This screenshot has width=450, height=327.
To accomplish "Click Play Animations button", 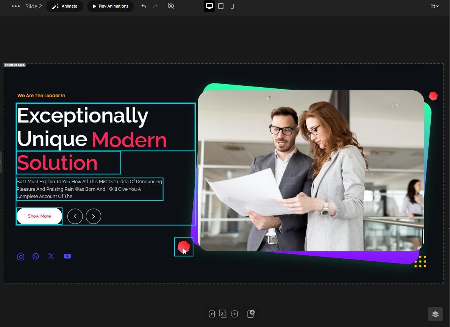I will (x=111, y=6).
